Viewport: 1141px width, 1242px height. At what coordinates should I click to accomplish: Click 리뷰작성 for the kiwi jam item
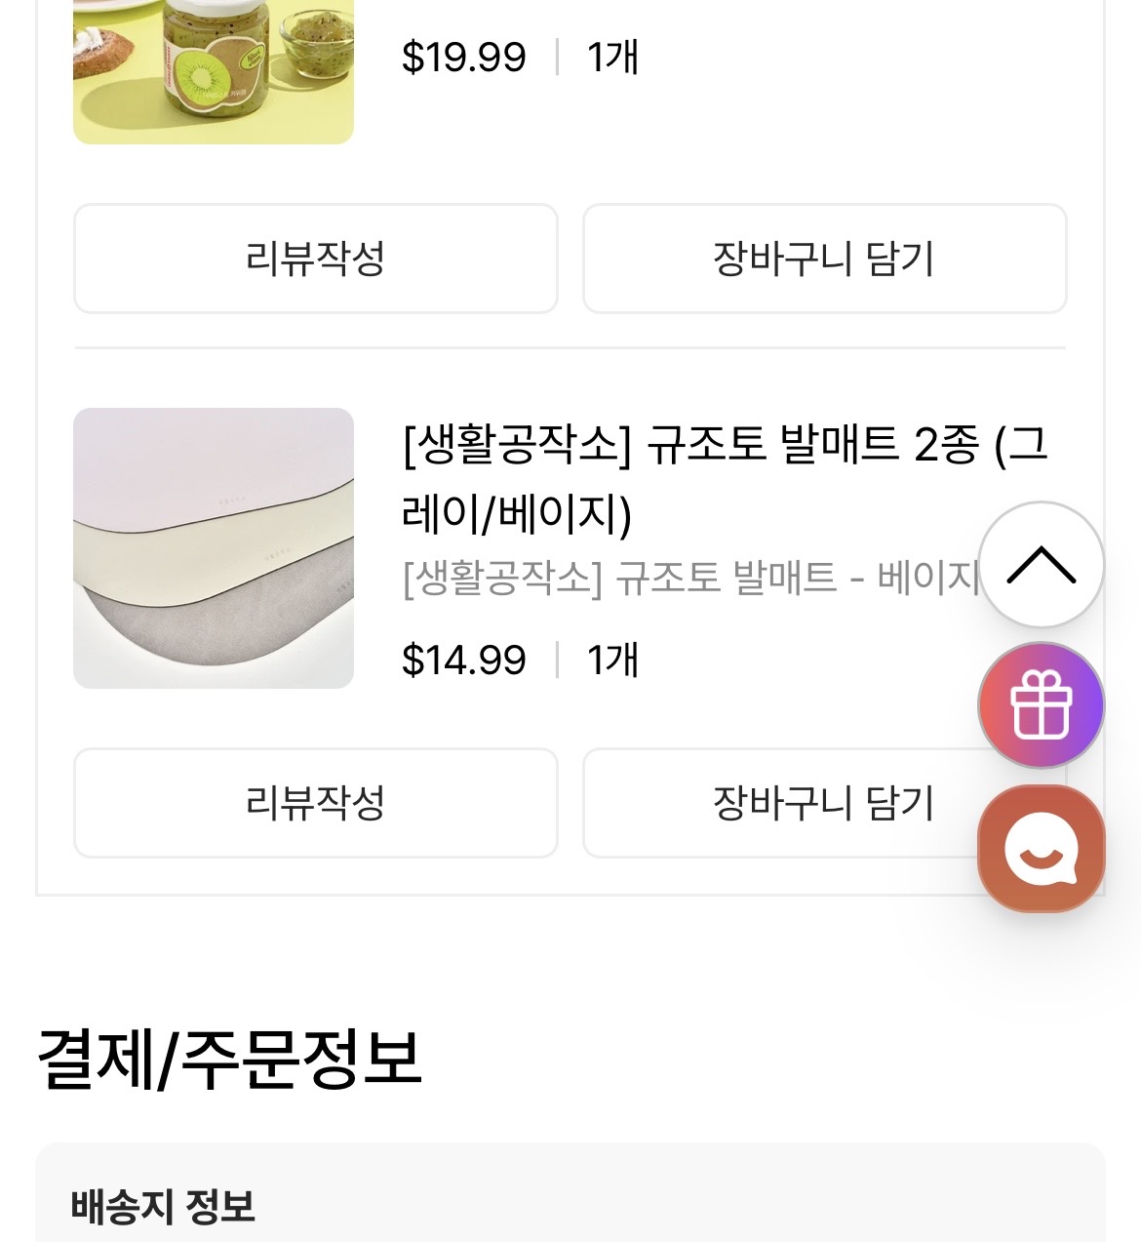coord(316,259)
